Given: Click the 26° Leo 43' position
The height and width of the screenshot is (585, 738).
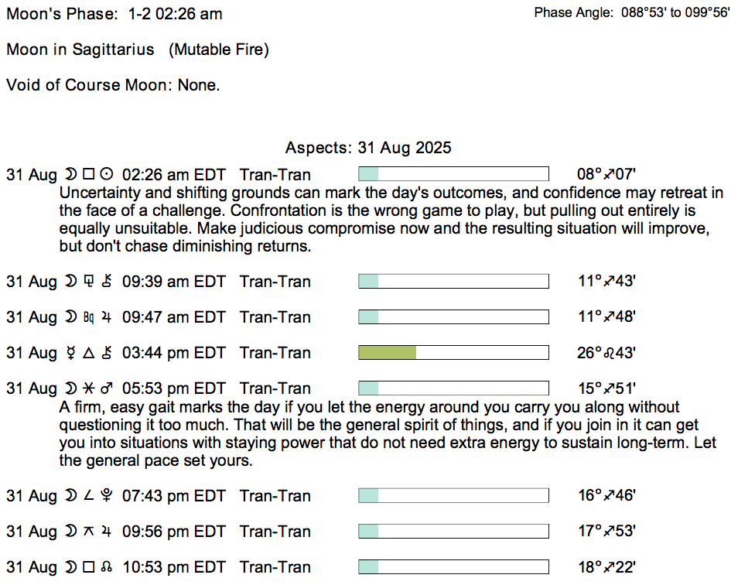Looking at the screenshot, I should point(606,353).
